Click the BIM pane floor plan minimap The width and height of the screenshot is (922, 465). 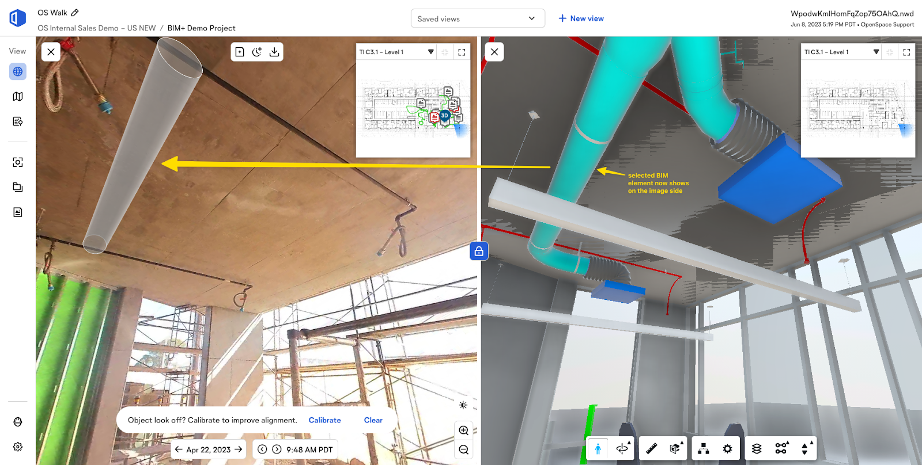[858, 108]
